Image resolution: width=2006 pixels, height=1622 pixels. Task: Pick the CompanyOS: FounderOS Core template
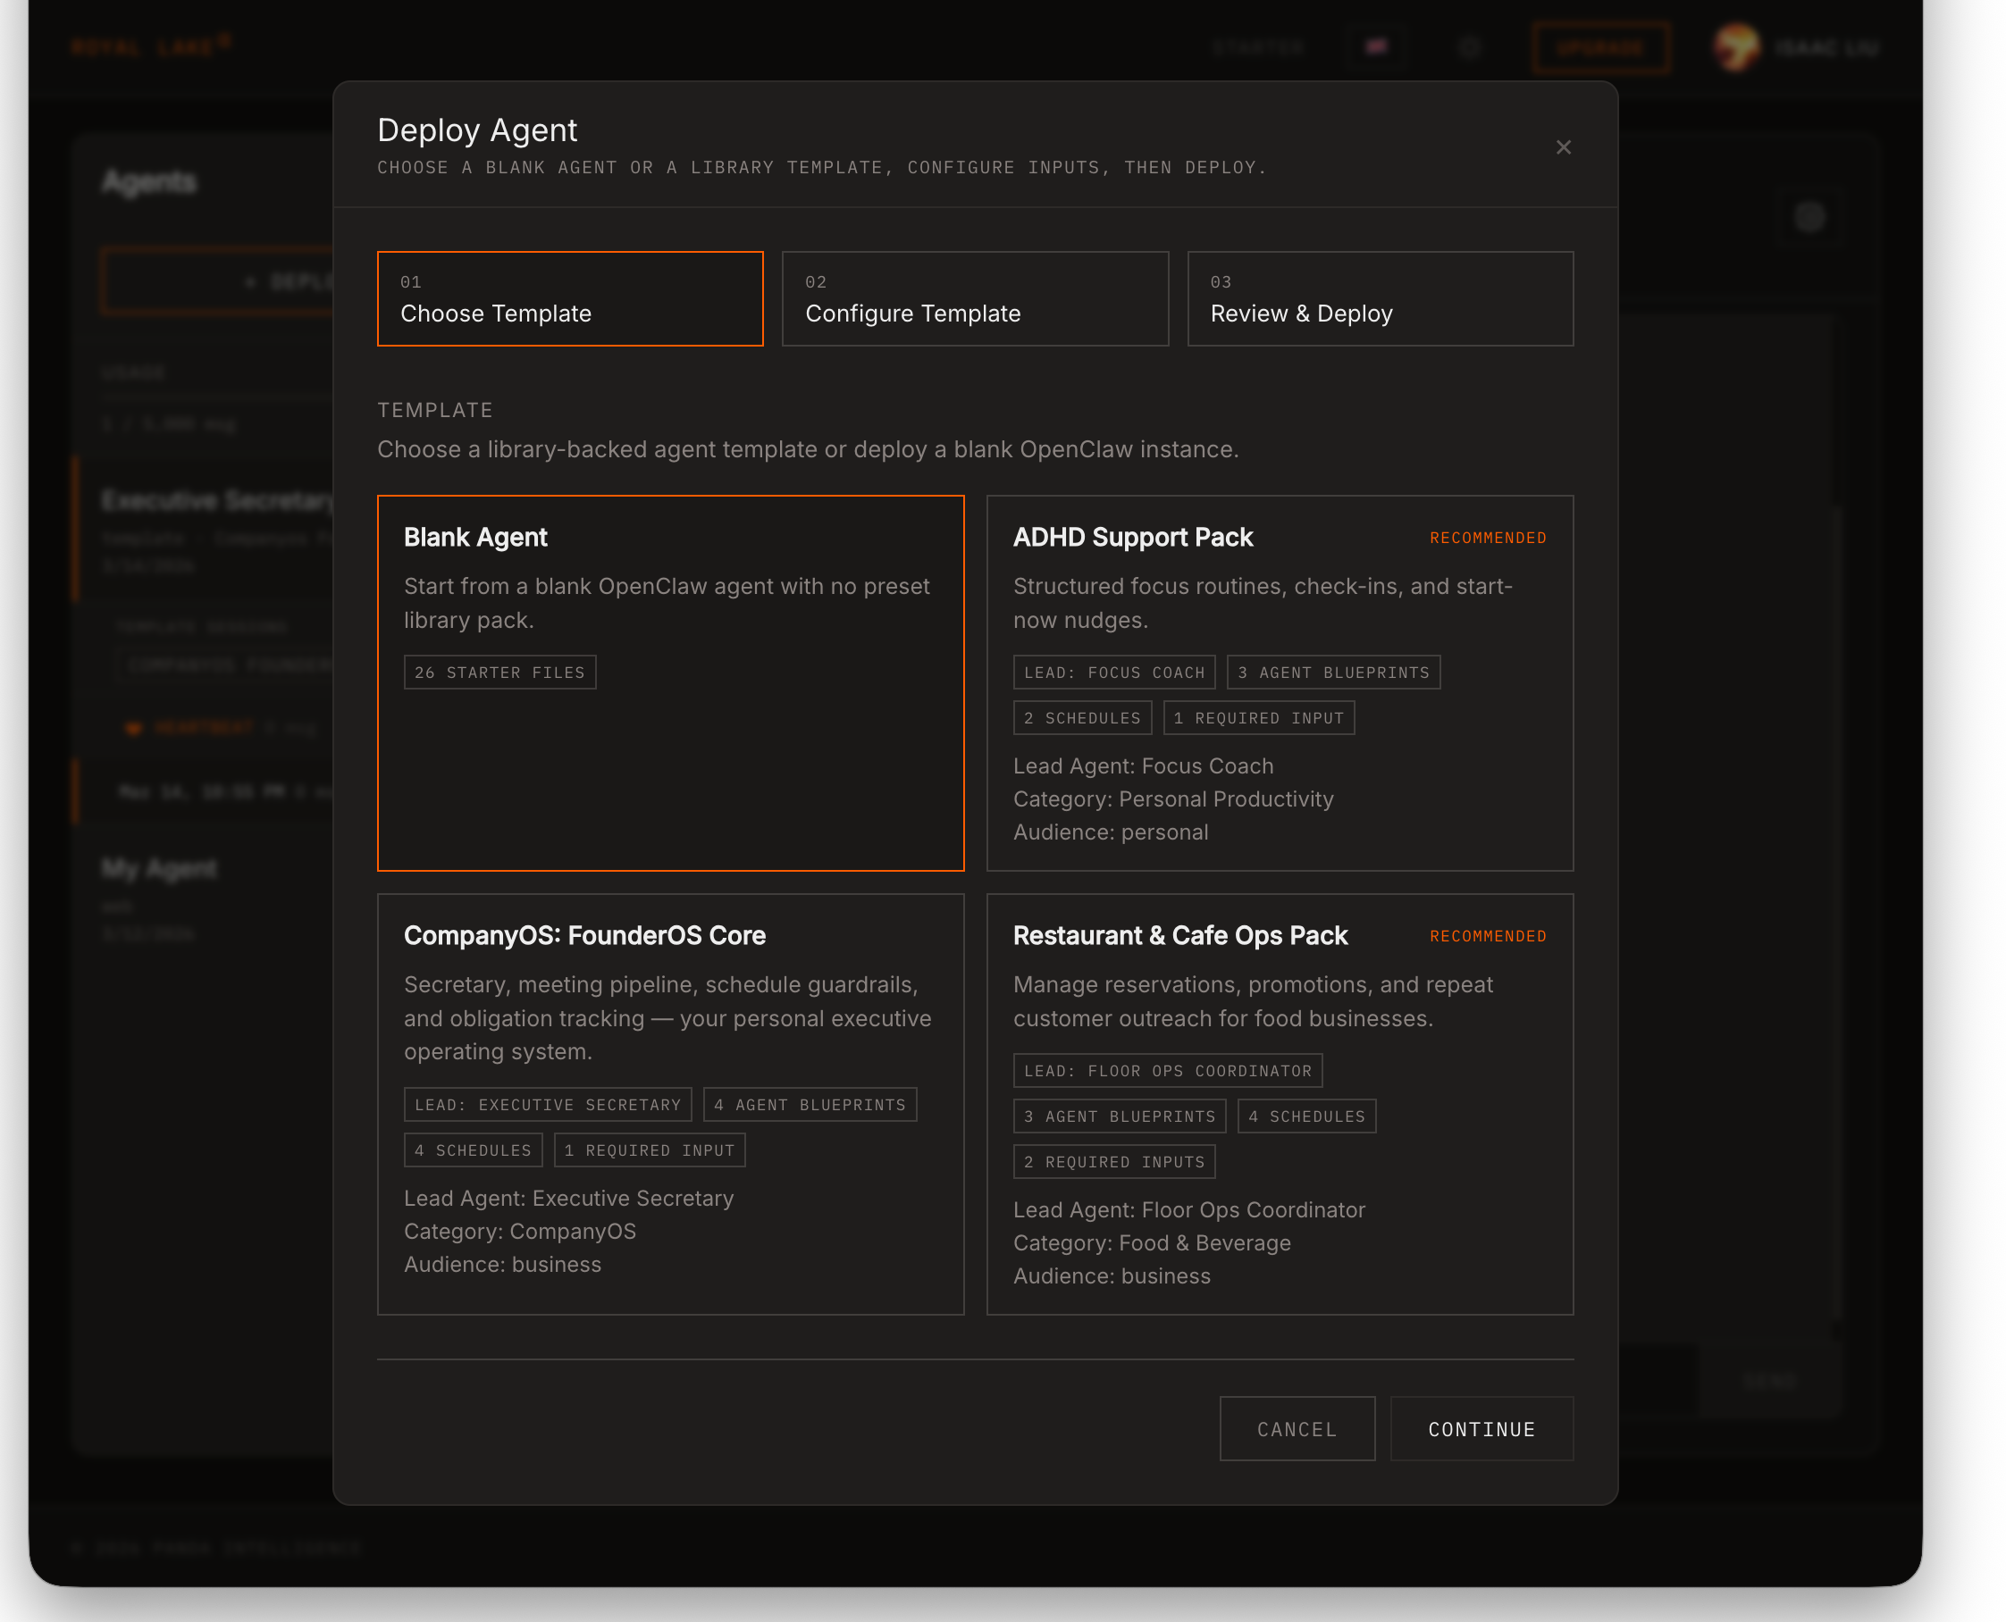669,1102
